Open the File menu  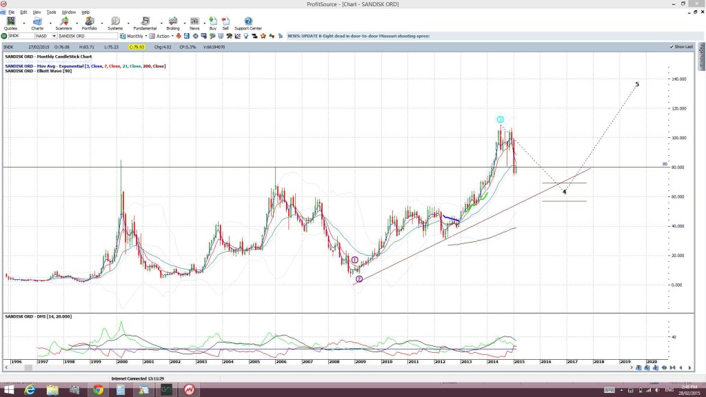click(x=11, y=12)
